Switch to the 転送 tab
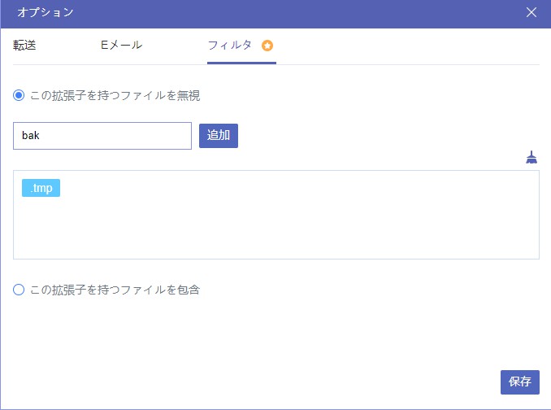Viewport: 551px width, 410px height. click(x=24, y=45)
